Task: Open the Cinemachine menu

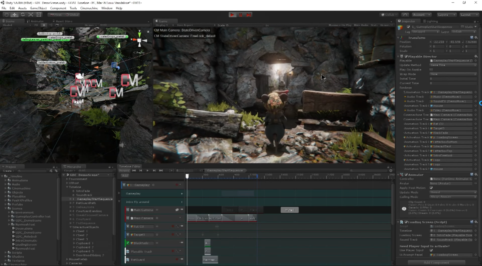Action: click(x=89, y=8)
